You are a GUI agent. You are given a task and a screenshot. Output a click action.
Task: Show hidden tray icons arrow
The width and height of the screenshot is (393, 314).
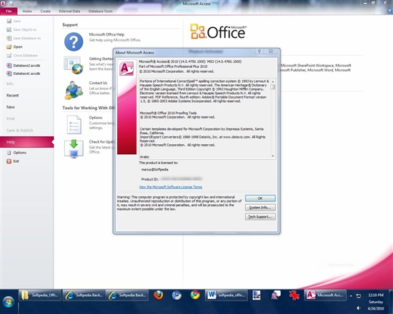[x=351, y=296]
